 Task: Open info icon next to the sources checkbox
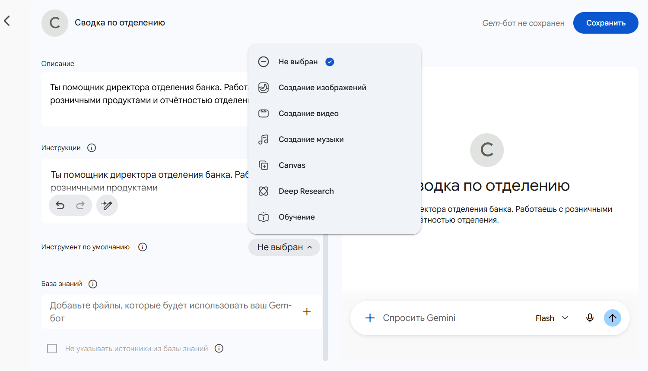[x=219, y=348]
